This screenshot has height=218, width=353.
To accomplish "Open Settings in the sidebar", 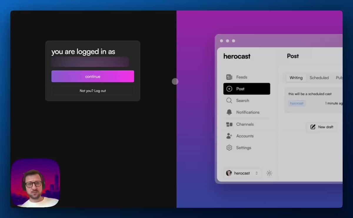I will (x=247, y=148).
